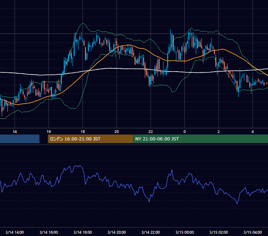
Task: Click the 3/14 18:00 label on the indicator axis
Action: tap(83, 232)
